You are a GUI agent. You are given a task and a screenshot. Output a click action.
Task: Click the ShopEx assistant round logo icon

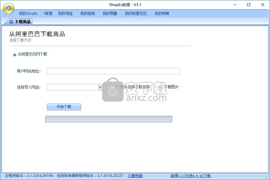tap(9, 8)
